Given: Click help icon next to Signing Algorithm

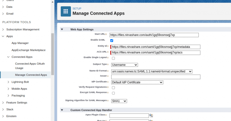Looking at the screenshot, I should [x=108, y=101].
